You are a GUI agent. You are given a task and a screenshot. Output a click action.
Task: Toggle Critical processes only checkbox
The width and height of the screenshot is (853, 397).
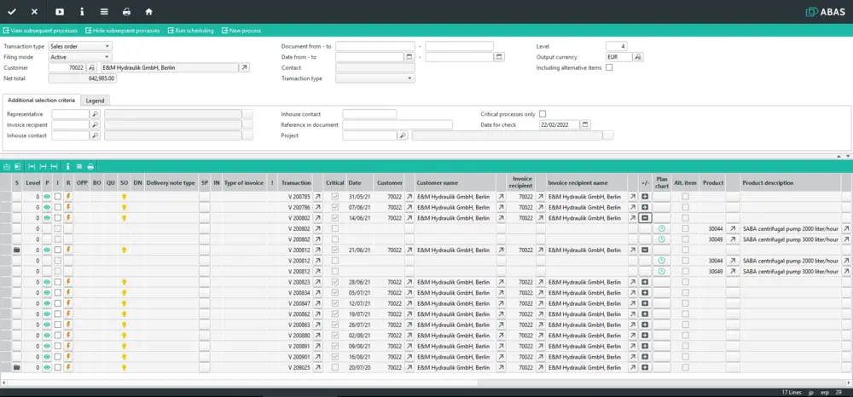pos(543,114)
